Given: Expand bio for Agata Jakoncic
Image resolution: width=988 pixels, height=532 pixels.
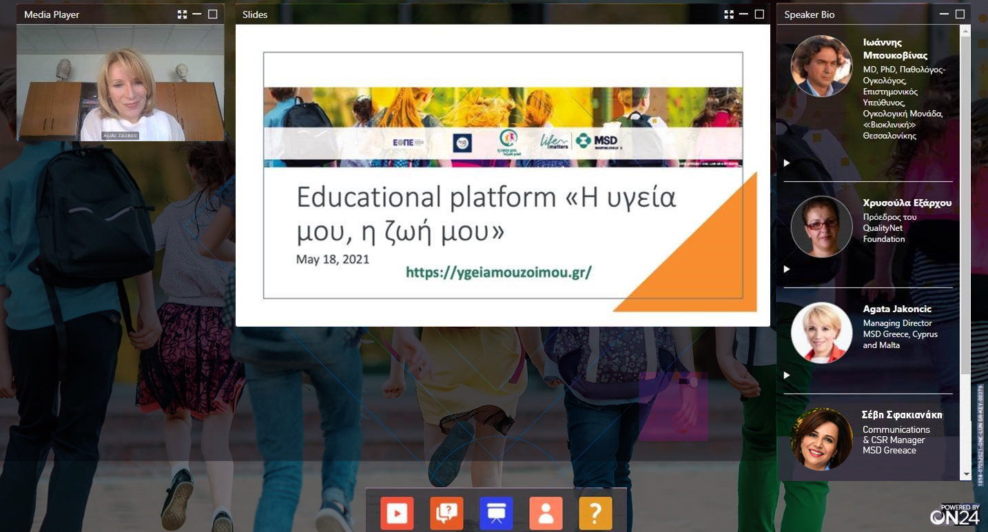Looking at the screenshot, I should [x=787, y=376].
